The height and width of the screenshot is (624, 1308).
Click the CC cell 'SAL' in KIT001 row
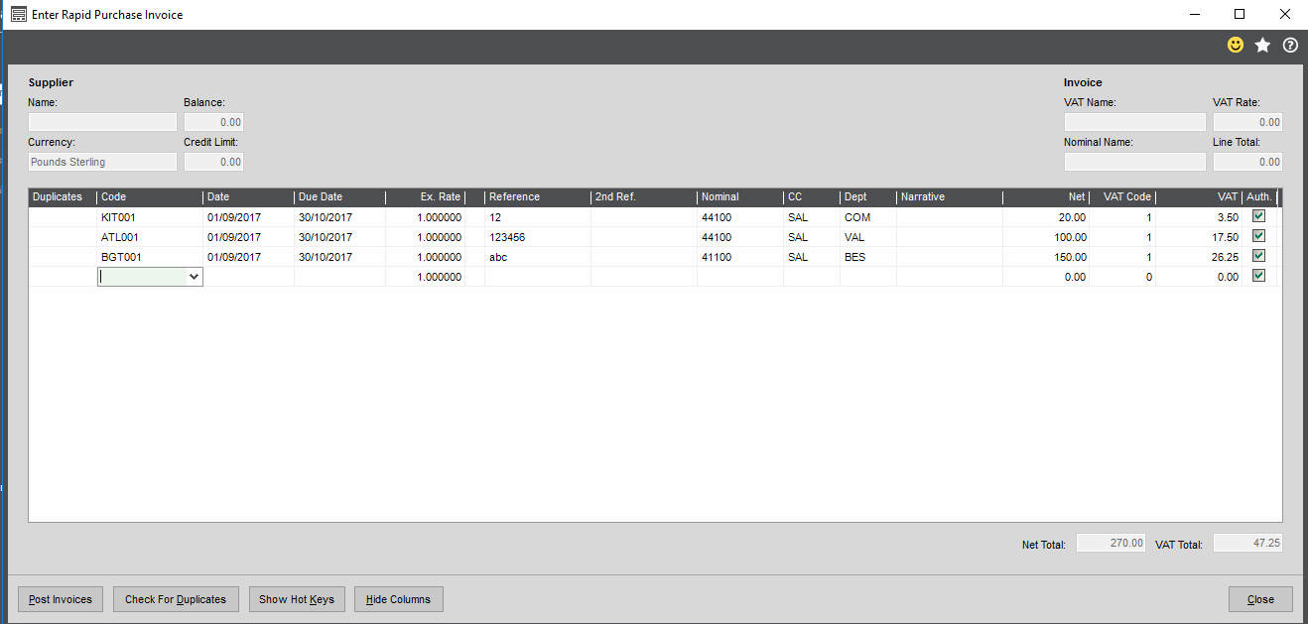[x=812, y=217]
